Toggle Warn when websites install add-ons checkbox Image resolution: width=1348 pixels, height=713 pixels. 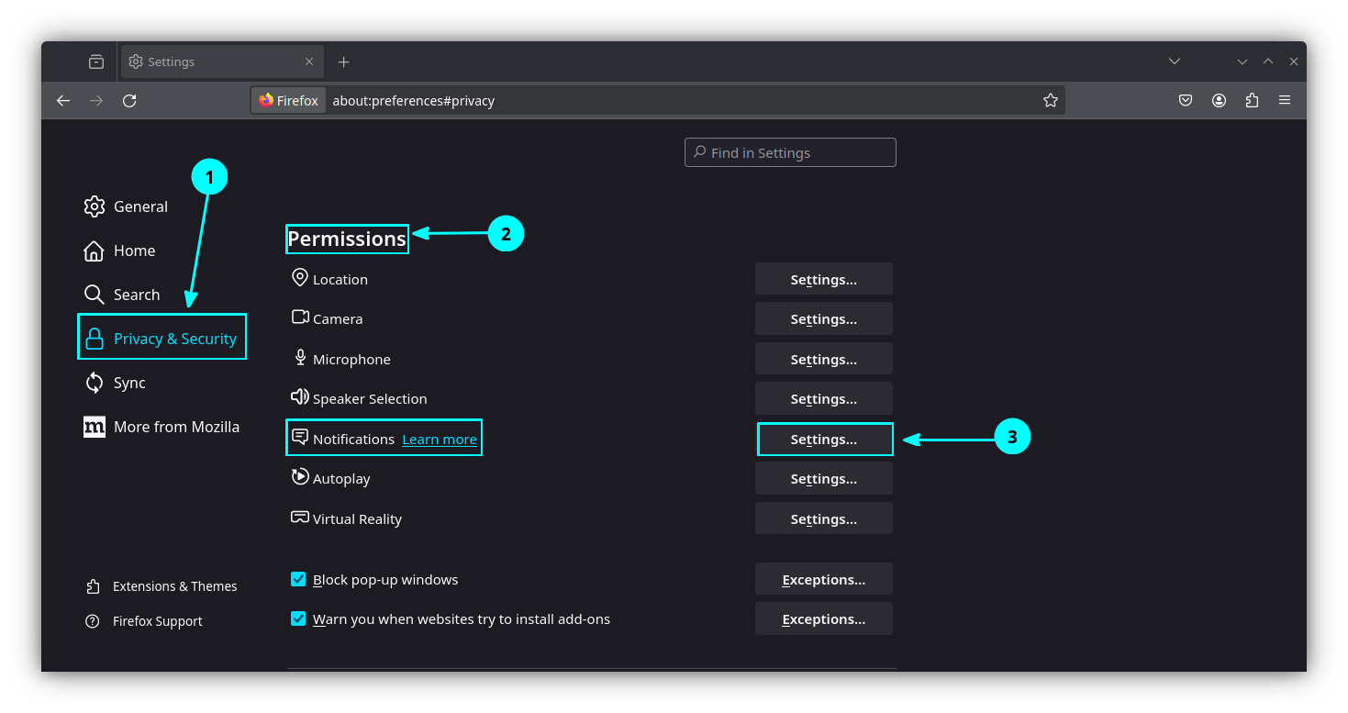click(x=298, y=618)
